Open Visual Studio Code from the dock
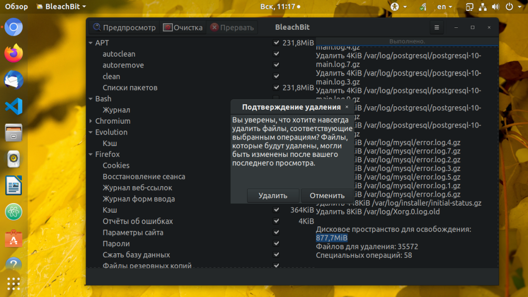The height and width of the screenshot is (297, 528). (13, 106)
